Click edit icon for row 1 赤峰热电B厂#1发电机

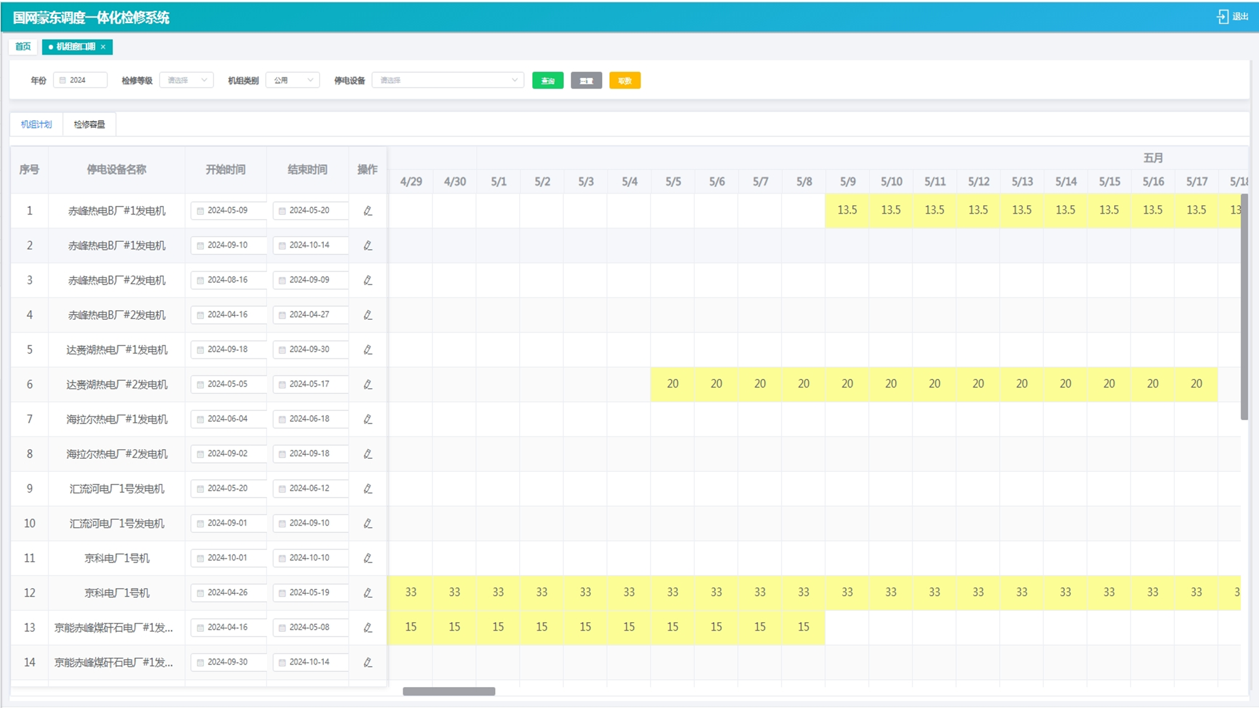368,210
